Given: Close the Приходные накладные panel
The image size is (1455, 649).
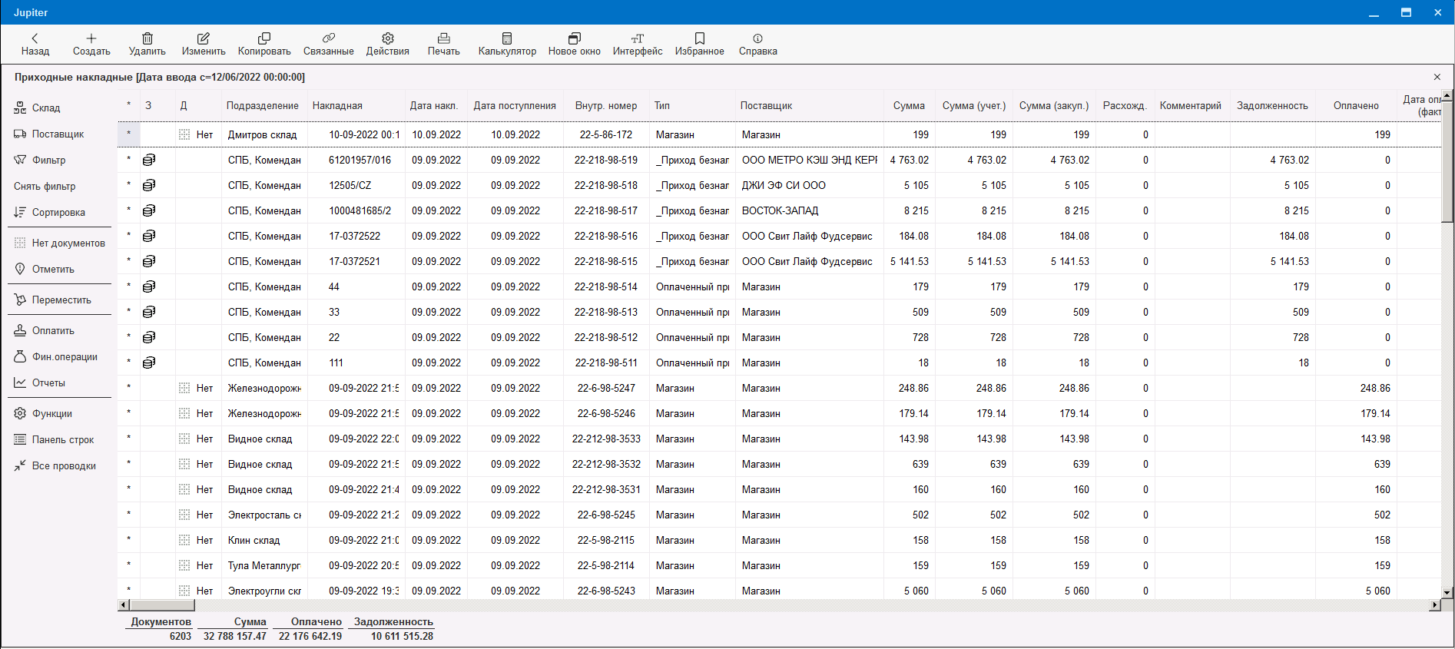Looking at the screenshot, I should [1437, 77].
